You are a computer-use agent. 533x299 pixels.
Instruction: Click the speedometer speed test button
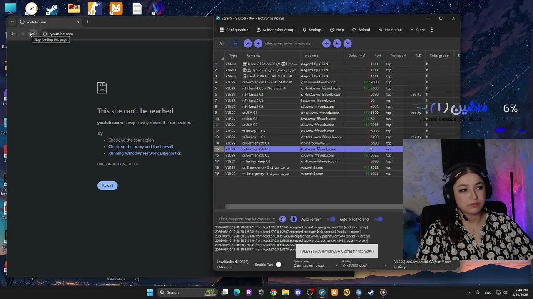pos(347,43)
